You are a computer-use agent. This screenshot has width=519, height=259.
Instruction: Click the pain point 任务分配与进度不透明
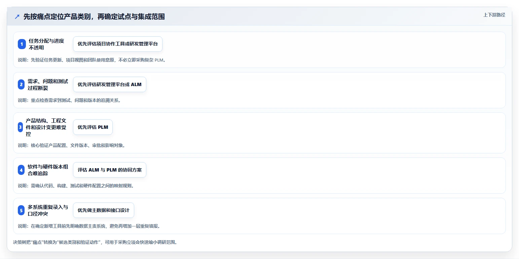(x=46, y=44)
